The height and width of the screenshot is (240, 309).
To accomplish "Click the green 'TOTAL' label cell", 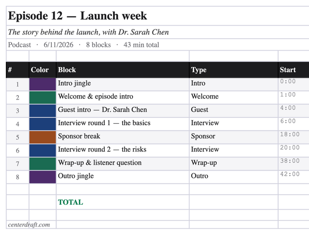I will pyautogui.click(x=123, y=202).
